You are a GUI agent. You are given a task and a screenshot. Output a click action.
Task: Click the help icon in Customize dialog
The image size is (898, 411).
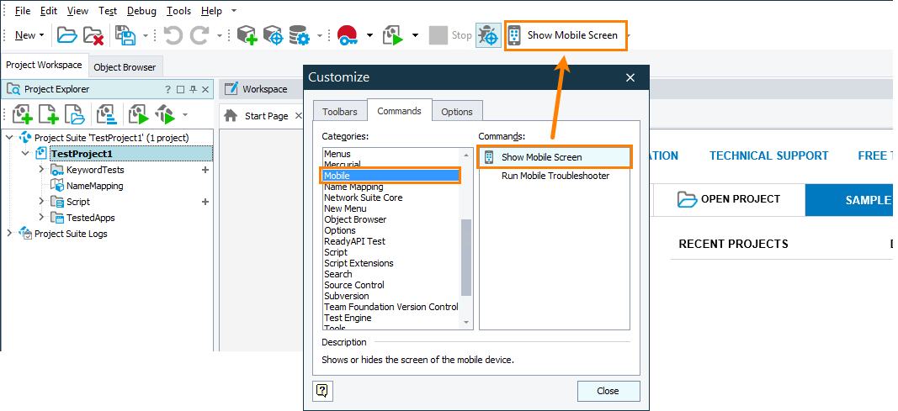pos(321,390)
